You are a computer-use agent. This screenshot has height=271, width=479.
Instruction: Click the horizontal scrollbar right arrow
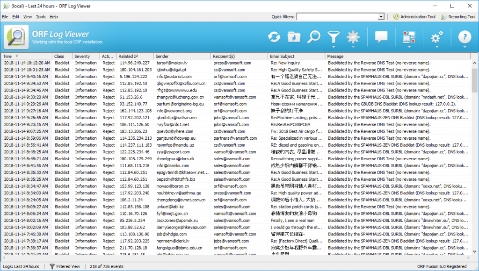click(468, 258)
